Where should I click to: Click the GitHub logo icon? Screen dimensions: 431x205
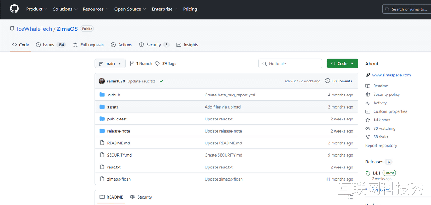coord(14,9)
